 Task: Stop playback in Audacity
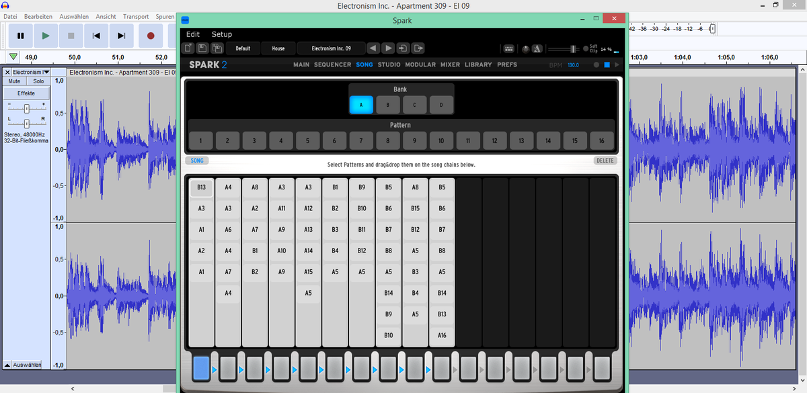pos(71,36)
